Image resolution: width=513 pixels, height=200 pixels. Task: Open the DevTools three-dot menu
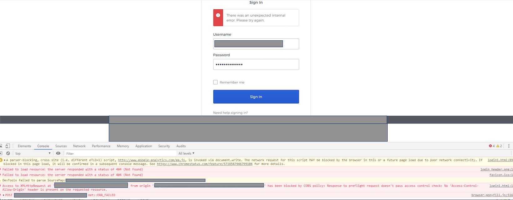(509, 146)
